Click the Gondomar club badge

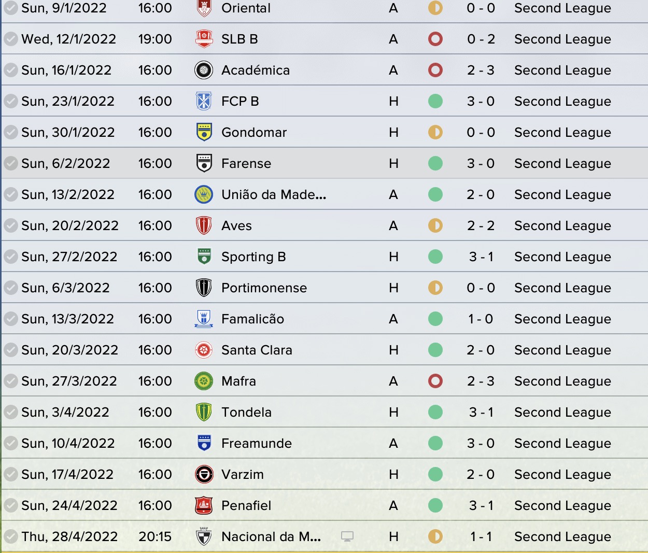coord(204,132)
